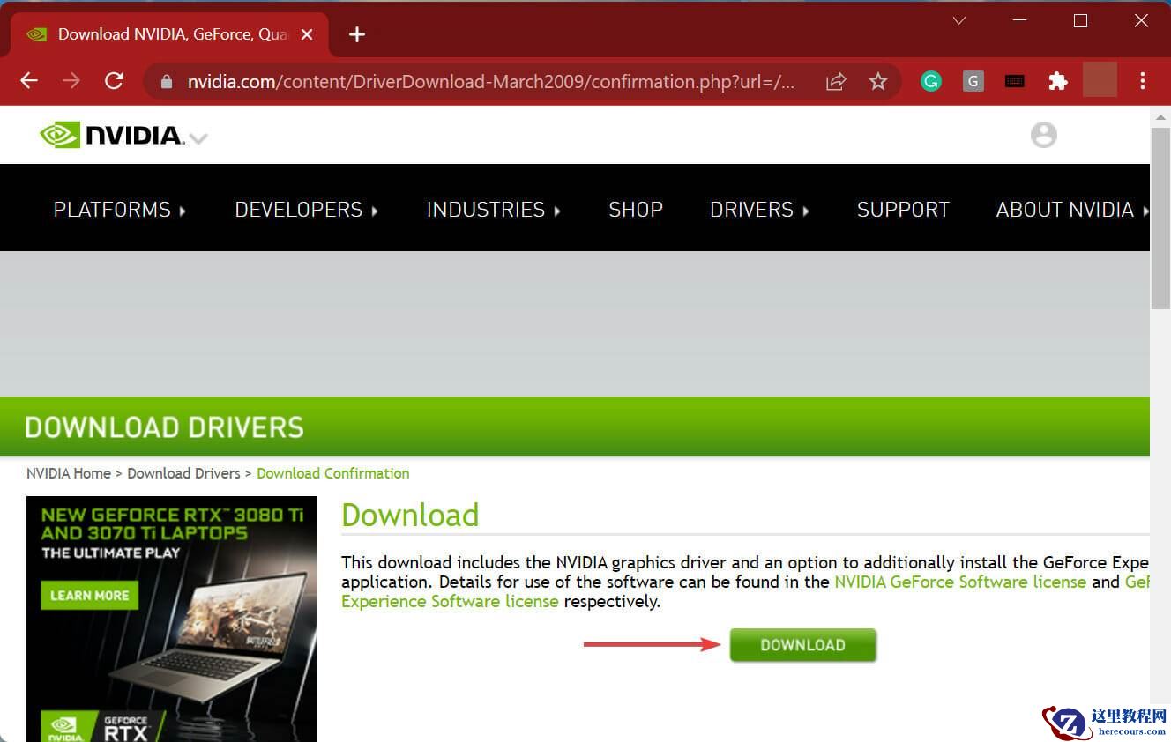Open the Grammarly extension

coord(931,82)
